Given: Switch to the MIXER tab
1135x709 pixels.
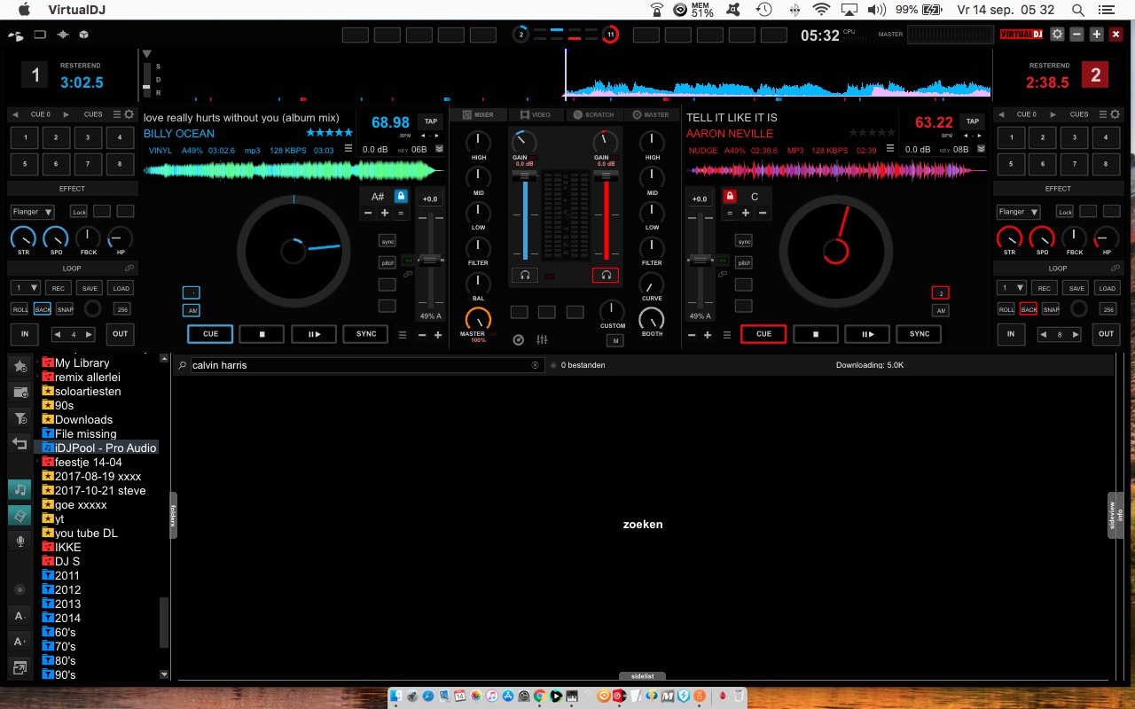Looking at the screenshot, I should tap(477, 114).
